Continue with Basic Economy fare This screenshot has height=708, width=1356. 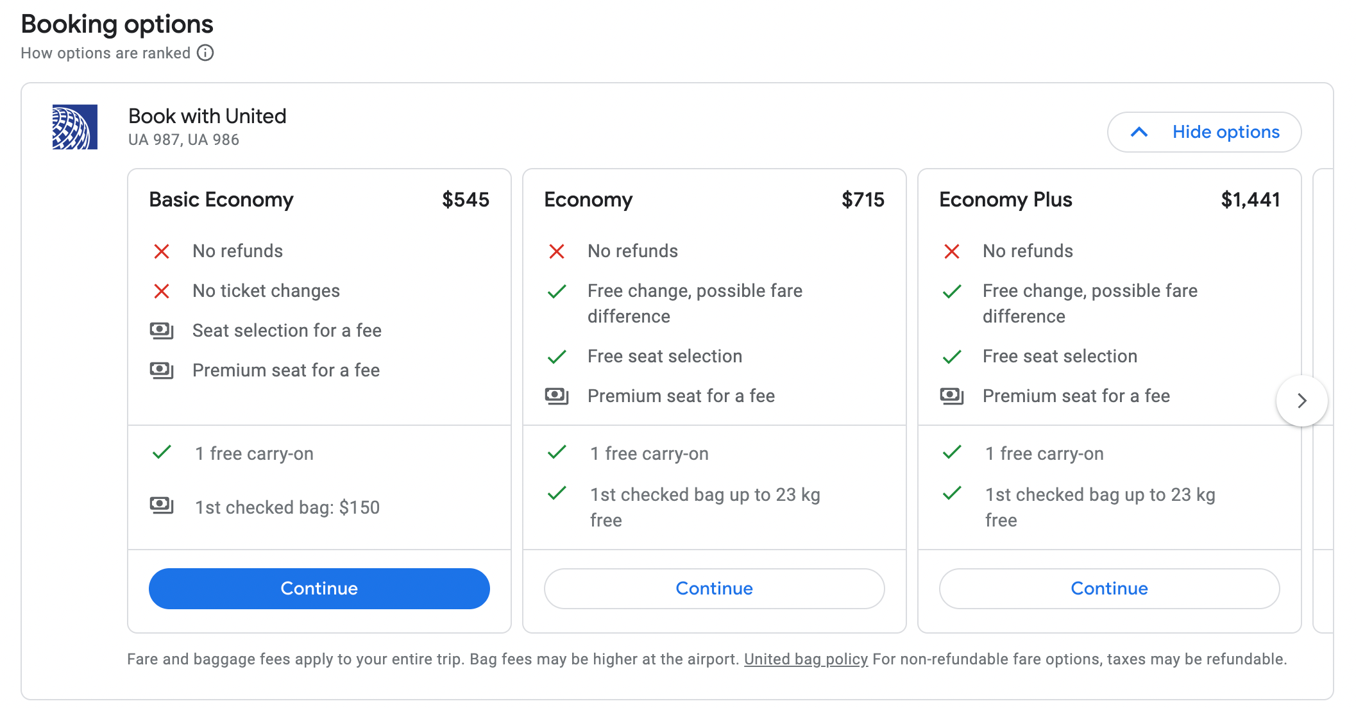coord(319,588)
